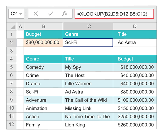Select the $18,000,000.00 cell
Viewport: 163px width, 135px height.
[135, 67]
